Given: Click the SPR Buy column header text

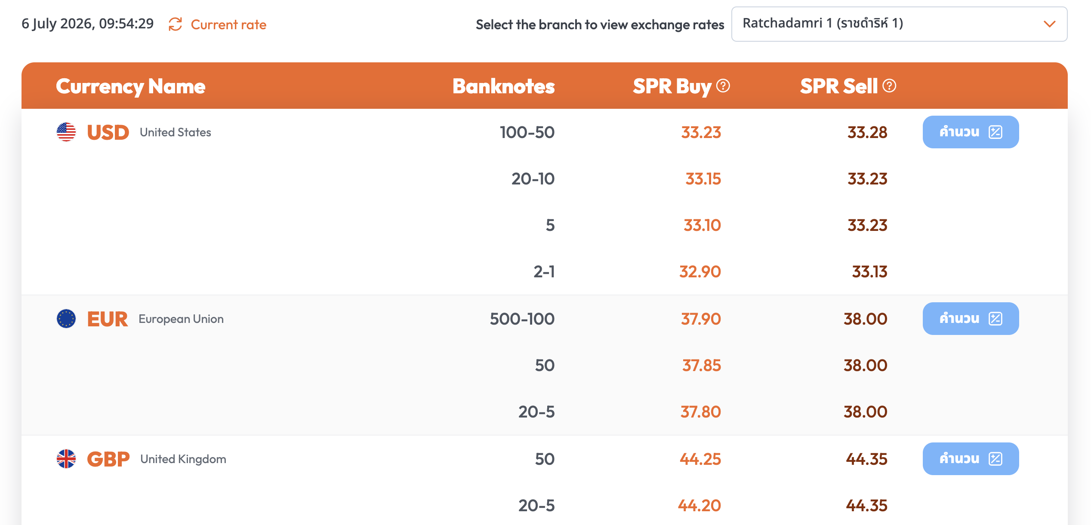Looking at the screenshot, I should 672,86.
